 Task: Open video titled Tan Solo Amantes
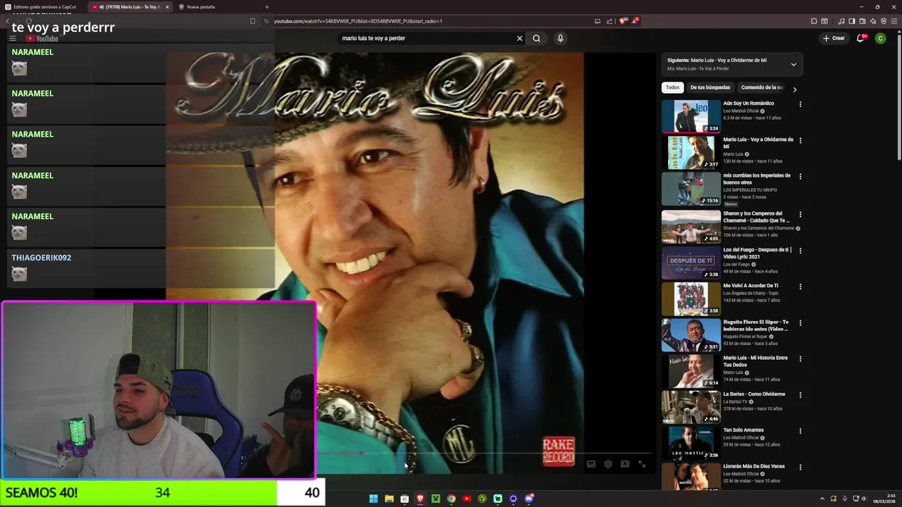(743, 430)
